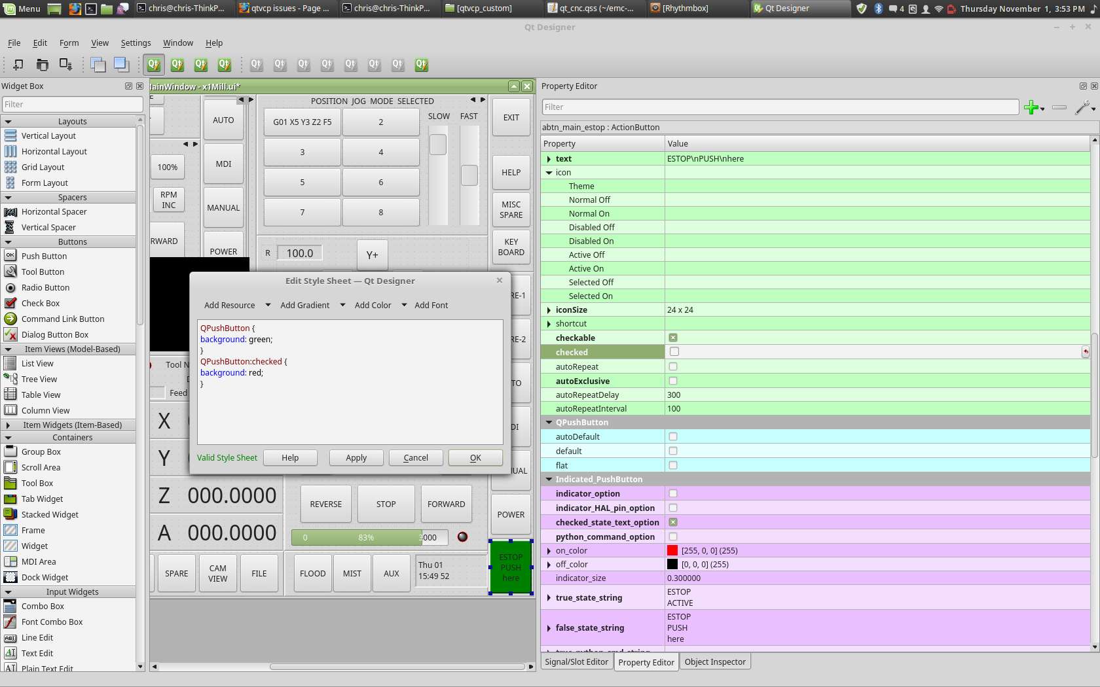Expand the shortcut property row

pyautogui.click(x=549, y=324)
